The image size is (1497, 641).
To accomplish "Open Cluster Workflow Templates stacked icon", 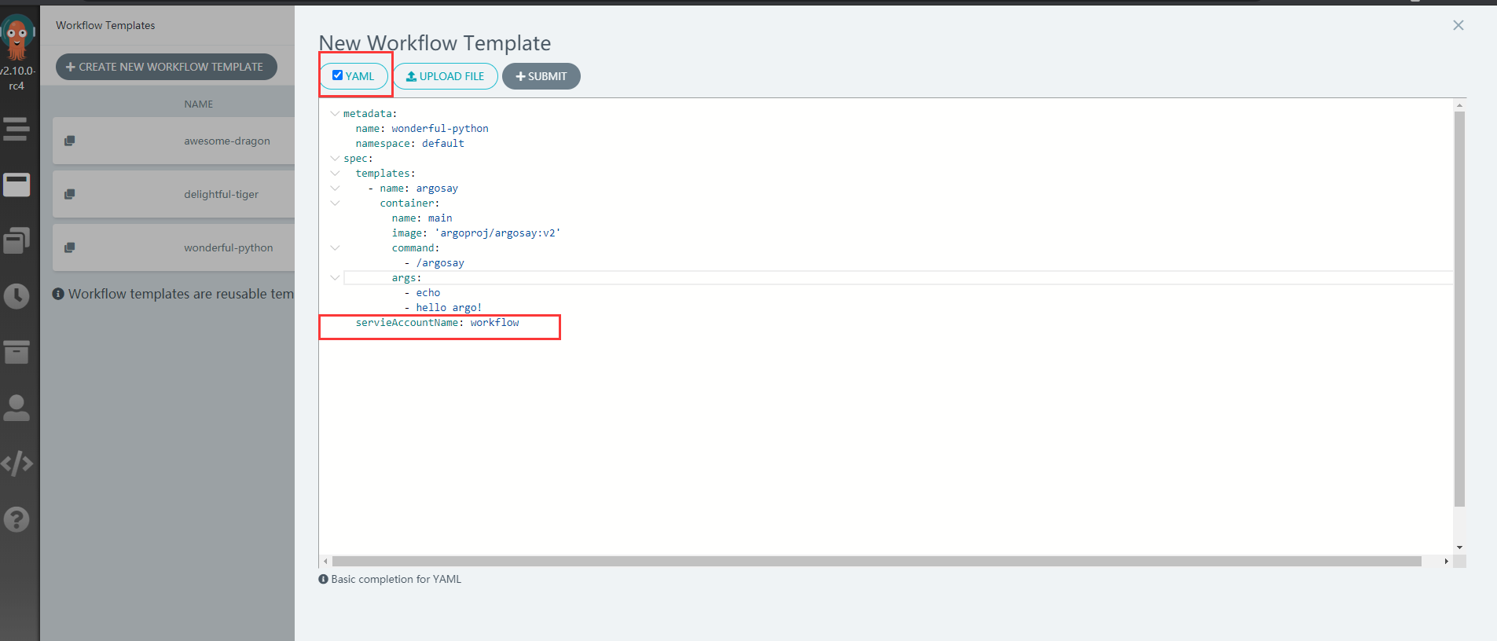I will (17, 240).
